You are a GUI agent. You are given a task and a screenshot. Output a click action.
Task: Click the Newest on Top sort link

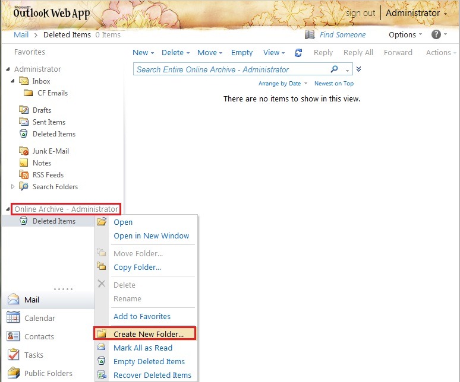click(333, 84)
